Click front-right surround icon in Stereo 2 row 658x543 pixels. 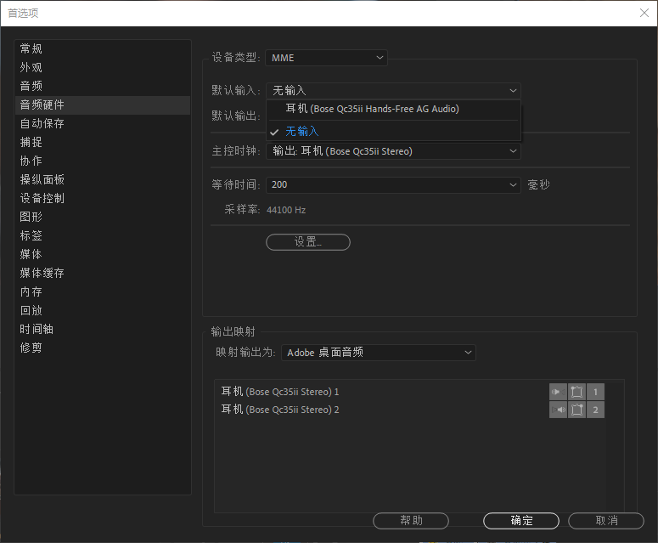[577, 410]
